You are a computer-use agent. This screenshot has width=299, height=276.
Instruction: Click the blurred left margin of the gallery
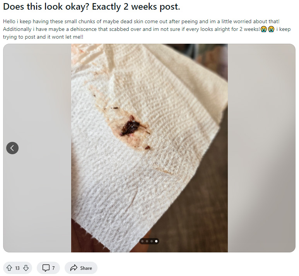(x=37, y=148)
